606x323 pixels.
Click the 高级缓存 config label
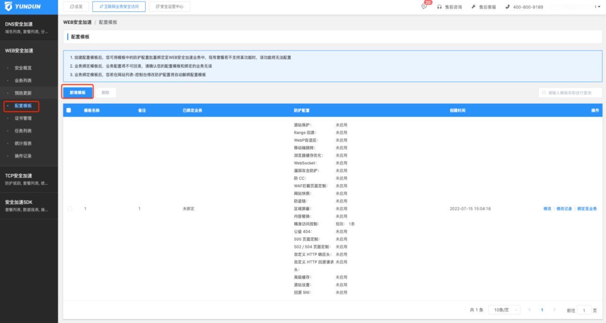tap(303, 277)
